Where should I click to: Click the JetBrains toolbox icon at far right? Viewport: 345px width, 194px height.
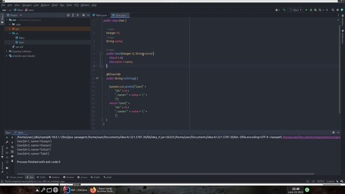point(342,10)
